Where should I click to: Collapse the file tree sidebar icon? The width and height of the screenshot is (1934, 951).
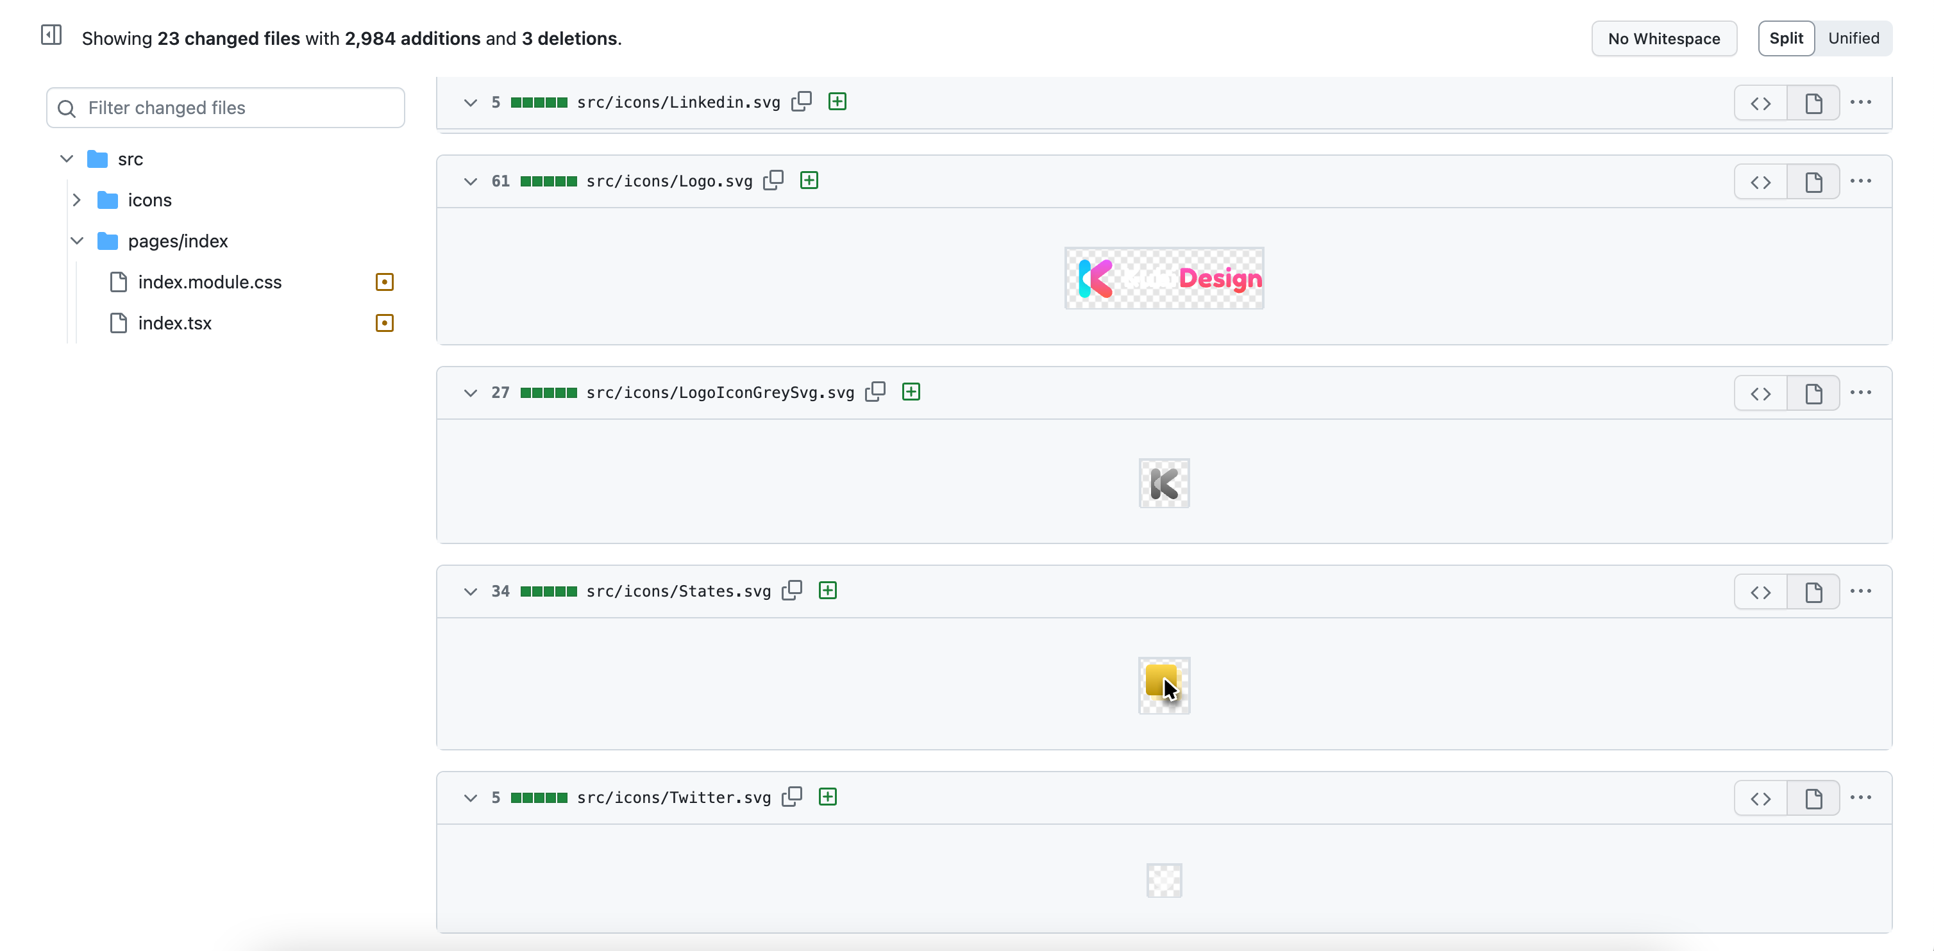pyautogui.click(x=51, y=35)
